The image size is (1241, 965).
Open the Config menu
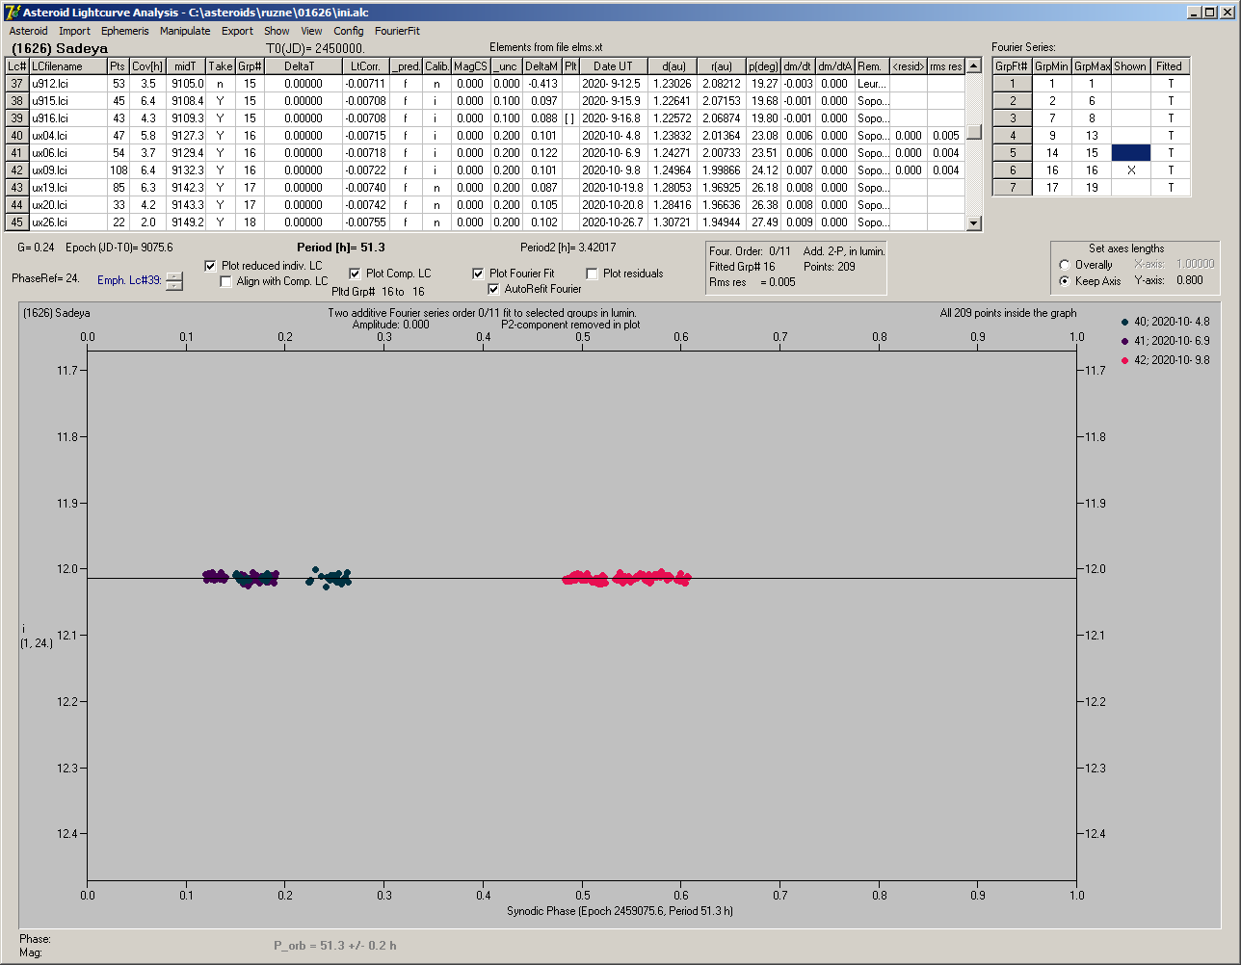[349, 31]
